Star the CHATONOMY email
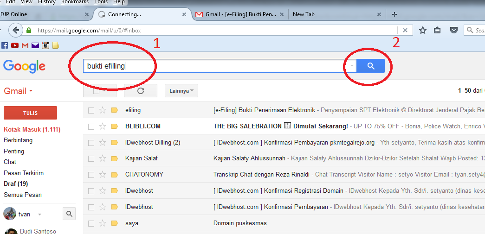 tap(103, 174)
